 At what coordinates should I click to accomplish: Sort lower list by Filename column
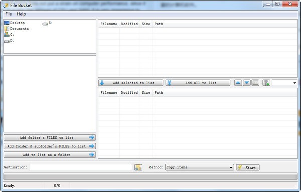coord(109,92)
